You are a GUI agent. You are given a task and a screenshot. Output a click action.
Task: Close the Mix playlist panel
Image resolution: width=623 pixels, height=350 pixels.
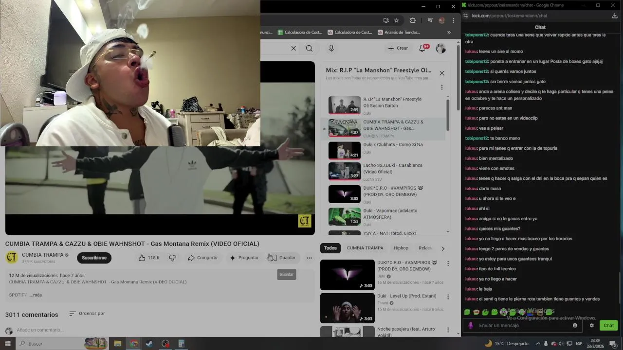442,73
